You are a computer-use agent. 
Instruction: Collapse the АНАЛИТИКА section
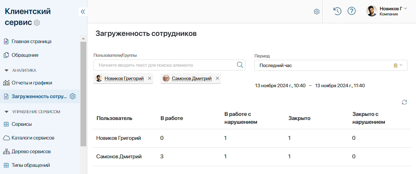(7, 70)
